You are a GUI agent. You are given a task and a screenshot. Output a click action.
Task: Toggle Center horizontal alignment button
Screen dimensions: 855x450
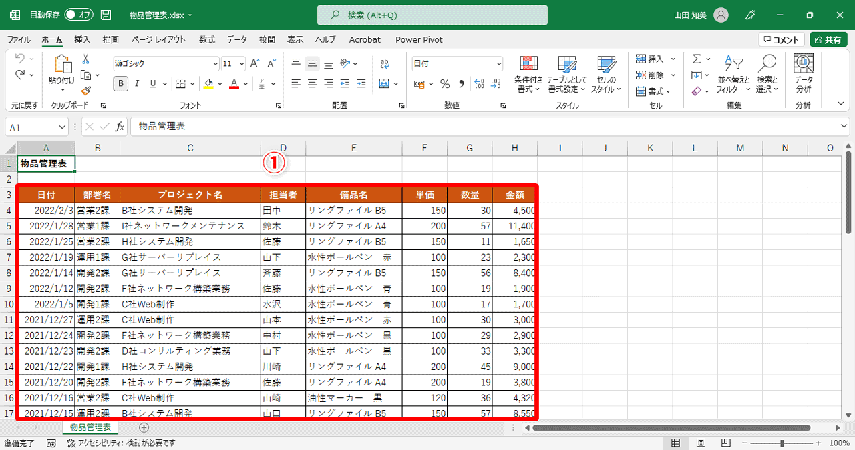(x=312, y=83)
